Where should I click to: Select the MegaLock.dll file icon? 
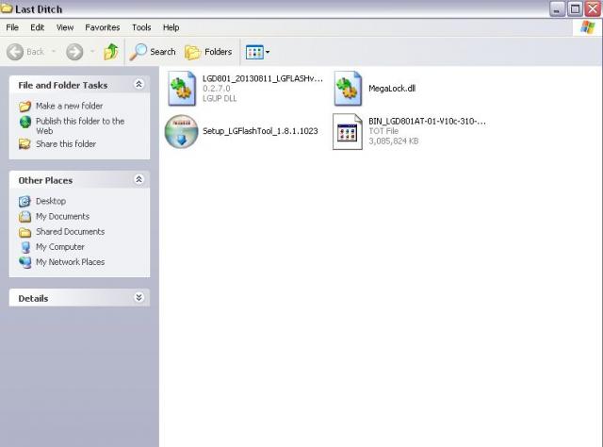click(x=349, y=88)
